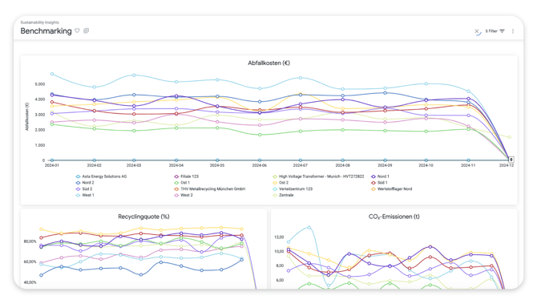537x304 pixels.
Task: Toggle Zentrale series in legend
Action: pos(283,195)
